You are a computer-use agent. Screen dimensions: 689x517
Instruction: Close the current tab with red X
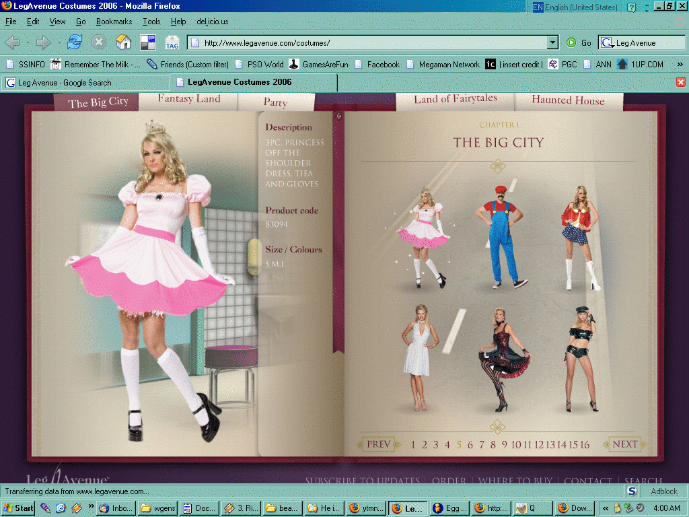681,82
